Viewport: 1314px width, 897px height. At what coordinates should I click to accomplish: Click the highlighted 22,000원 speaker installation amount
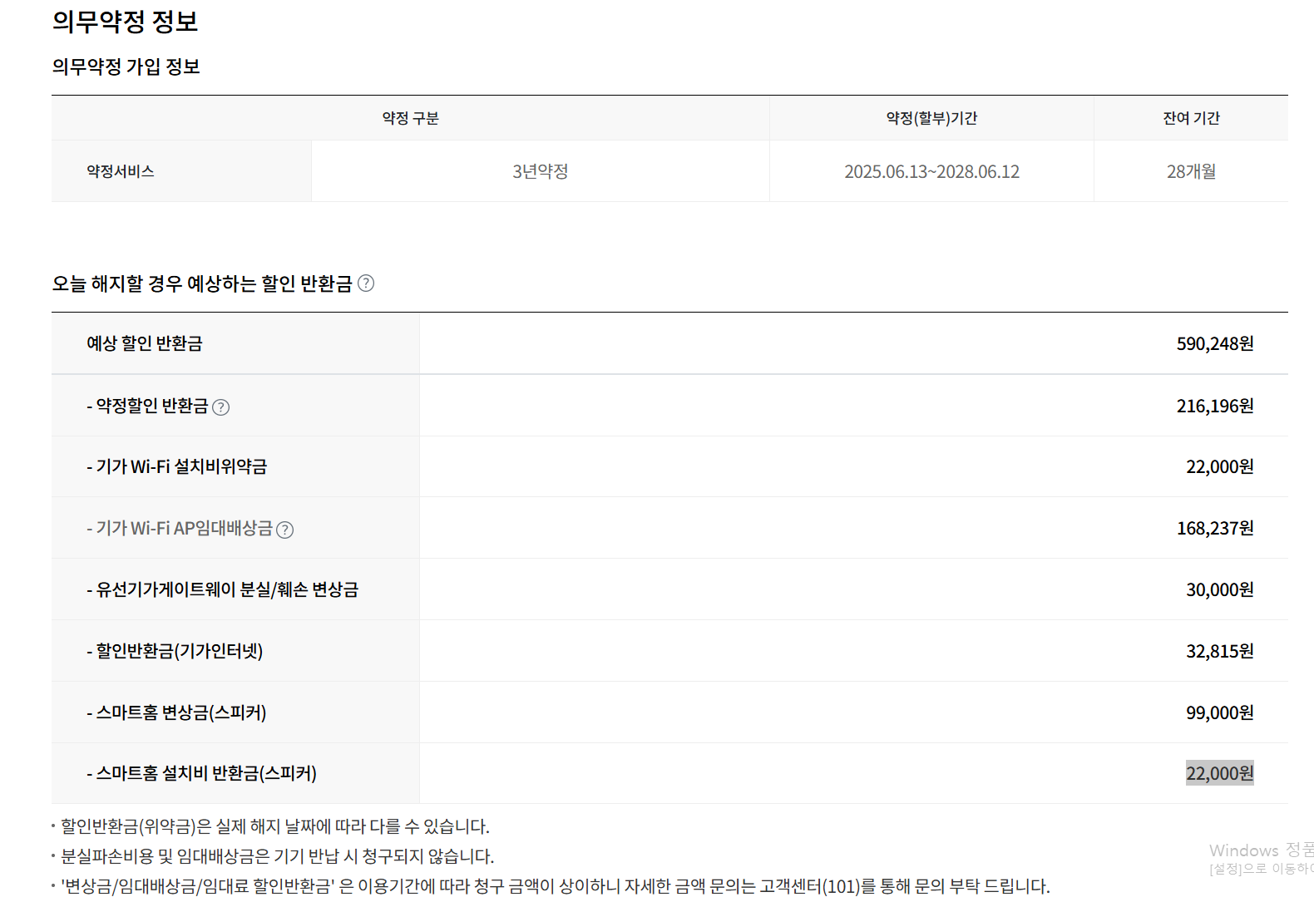tap(1218, 773)
